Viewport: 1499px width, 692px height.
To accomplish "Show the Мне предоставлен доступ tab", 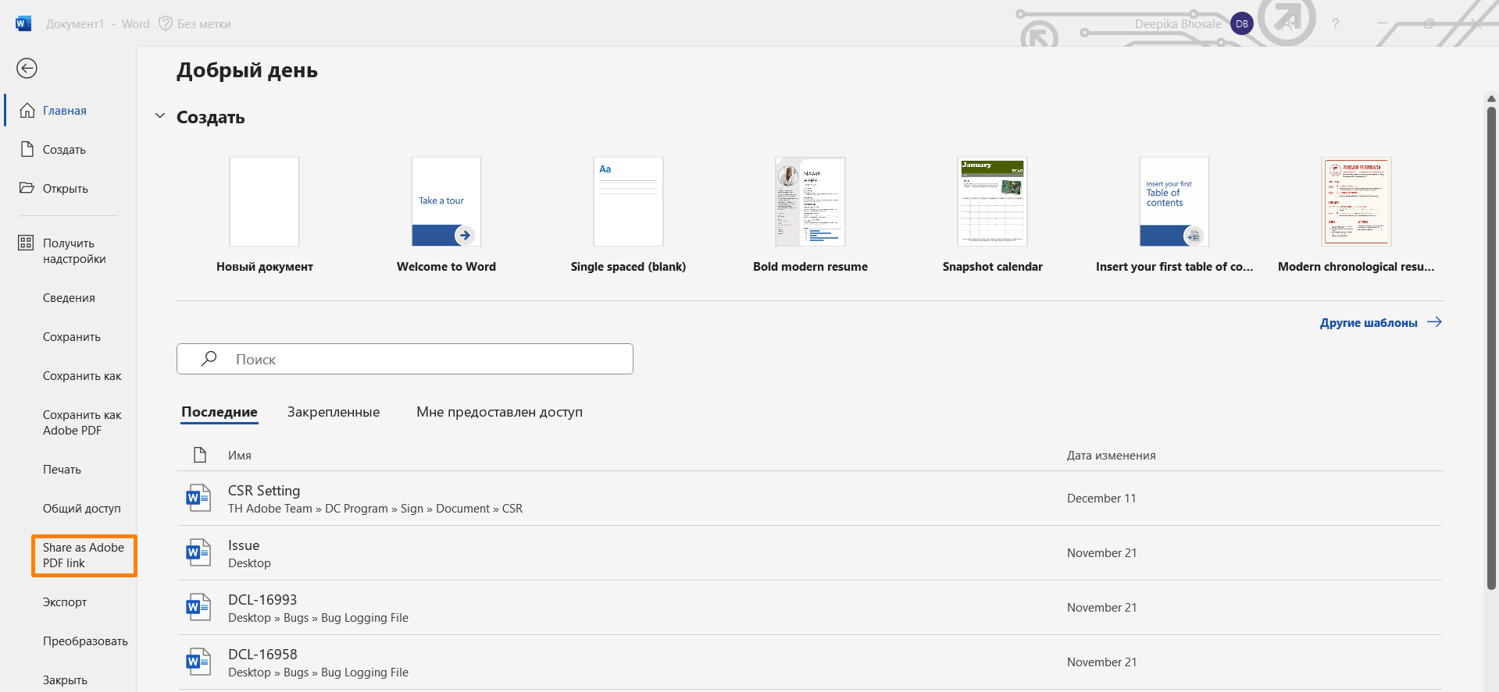I will point(499,412).
